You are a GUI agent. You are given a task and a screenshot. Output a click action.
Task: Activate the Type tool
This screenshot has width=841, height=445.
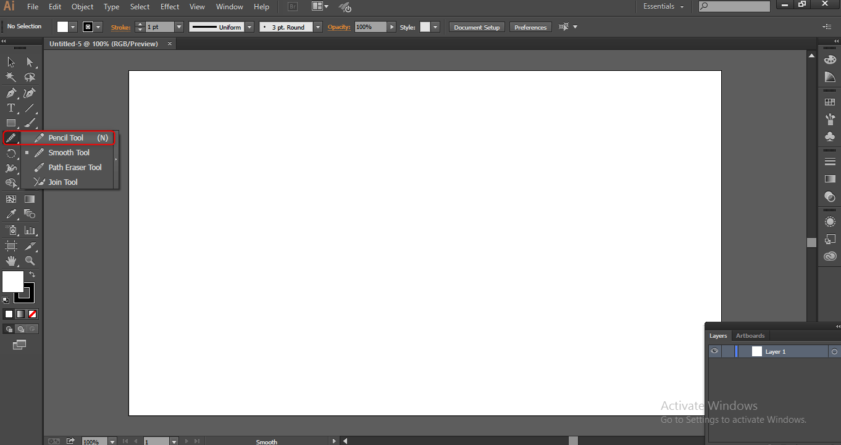coord(10,107)
